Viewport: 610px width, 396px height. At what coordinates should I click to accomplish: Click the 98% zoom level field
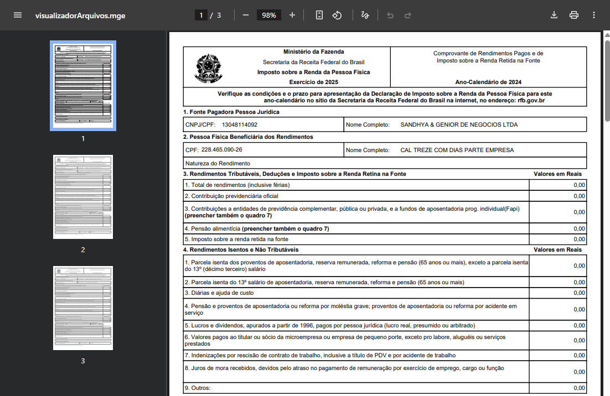269,15
